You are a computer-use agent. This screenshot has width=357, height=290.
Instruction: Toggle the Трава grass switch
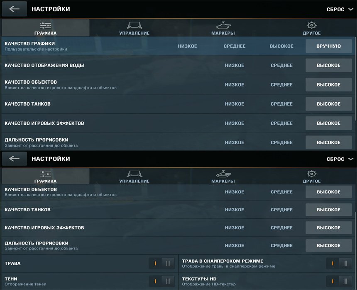click(x=161, y=263)
